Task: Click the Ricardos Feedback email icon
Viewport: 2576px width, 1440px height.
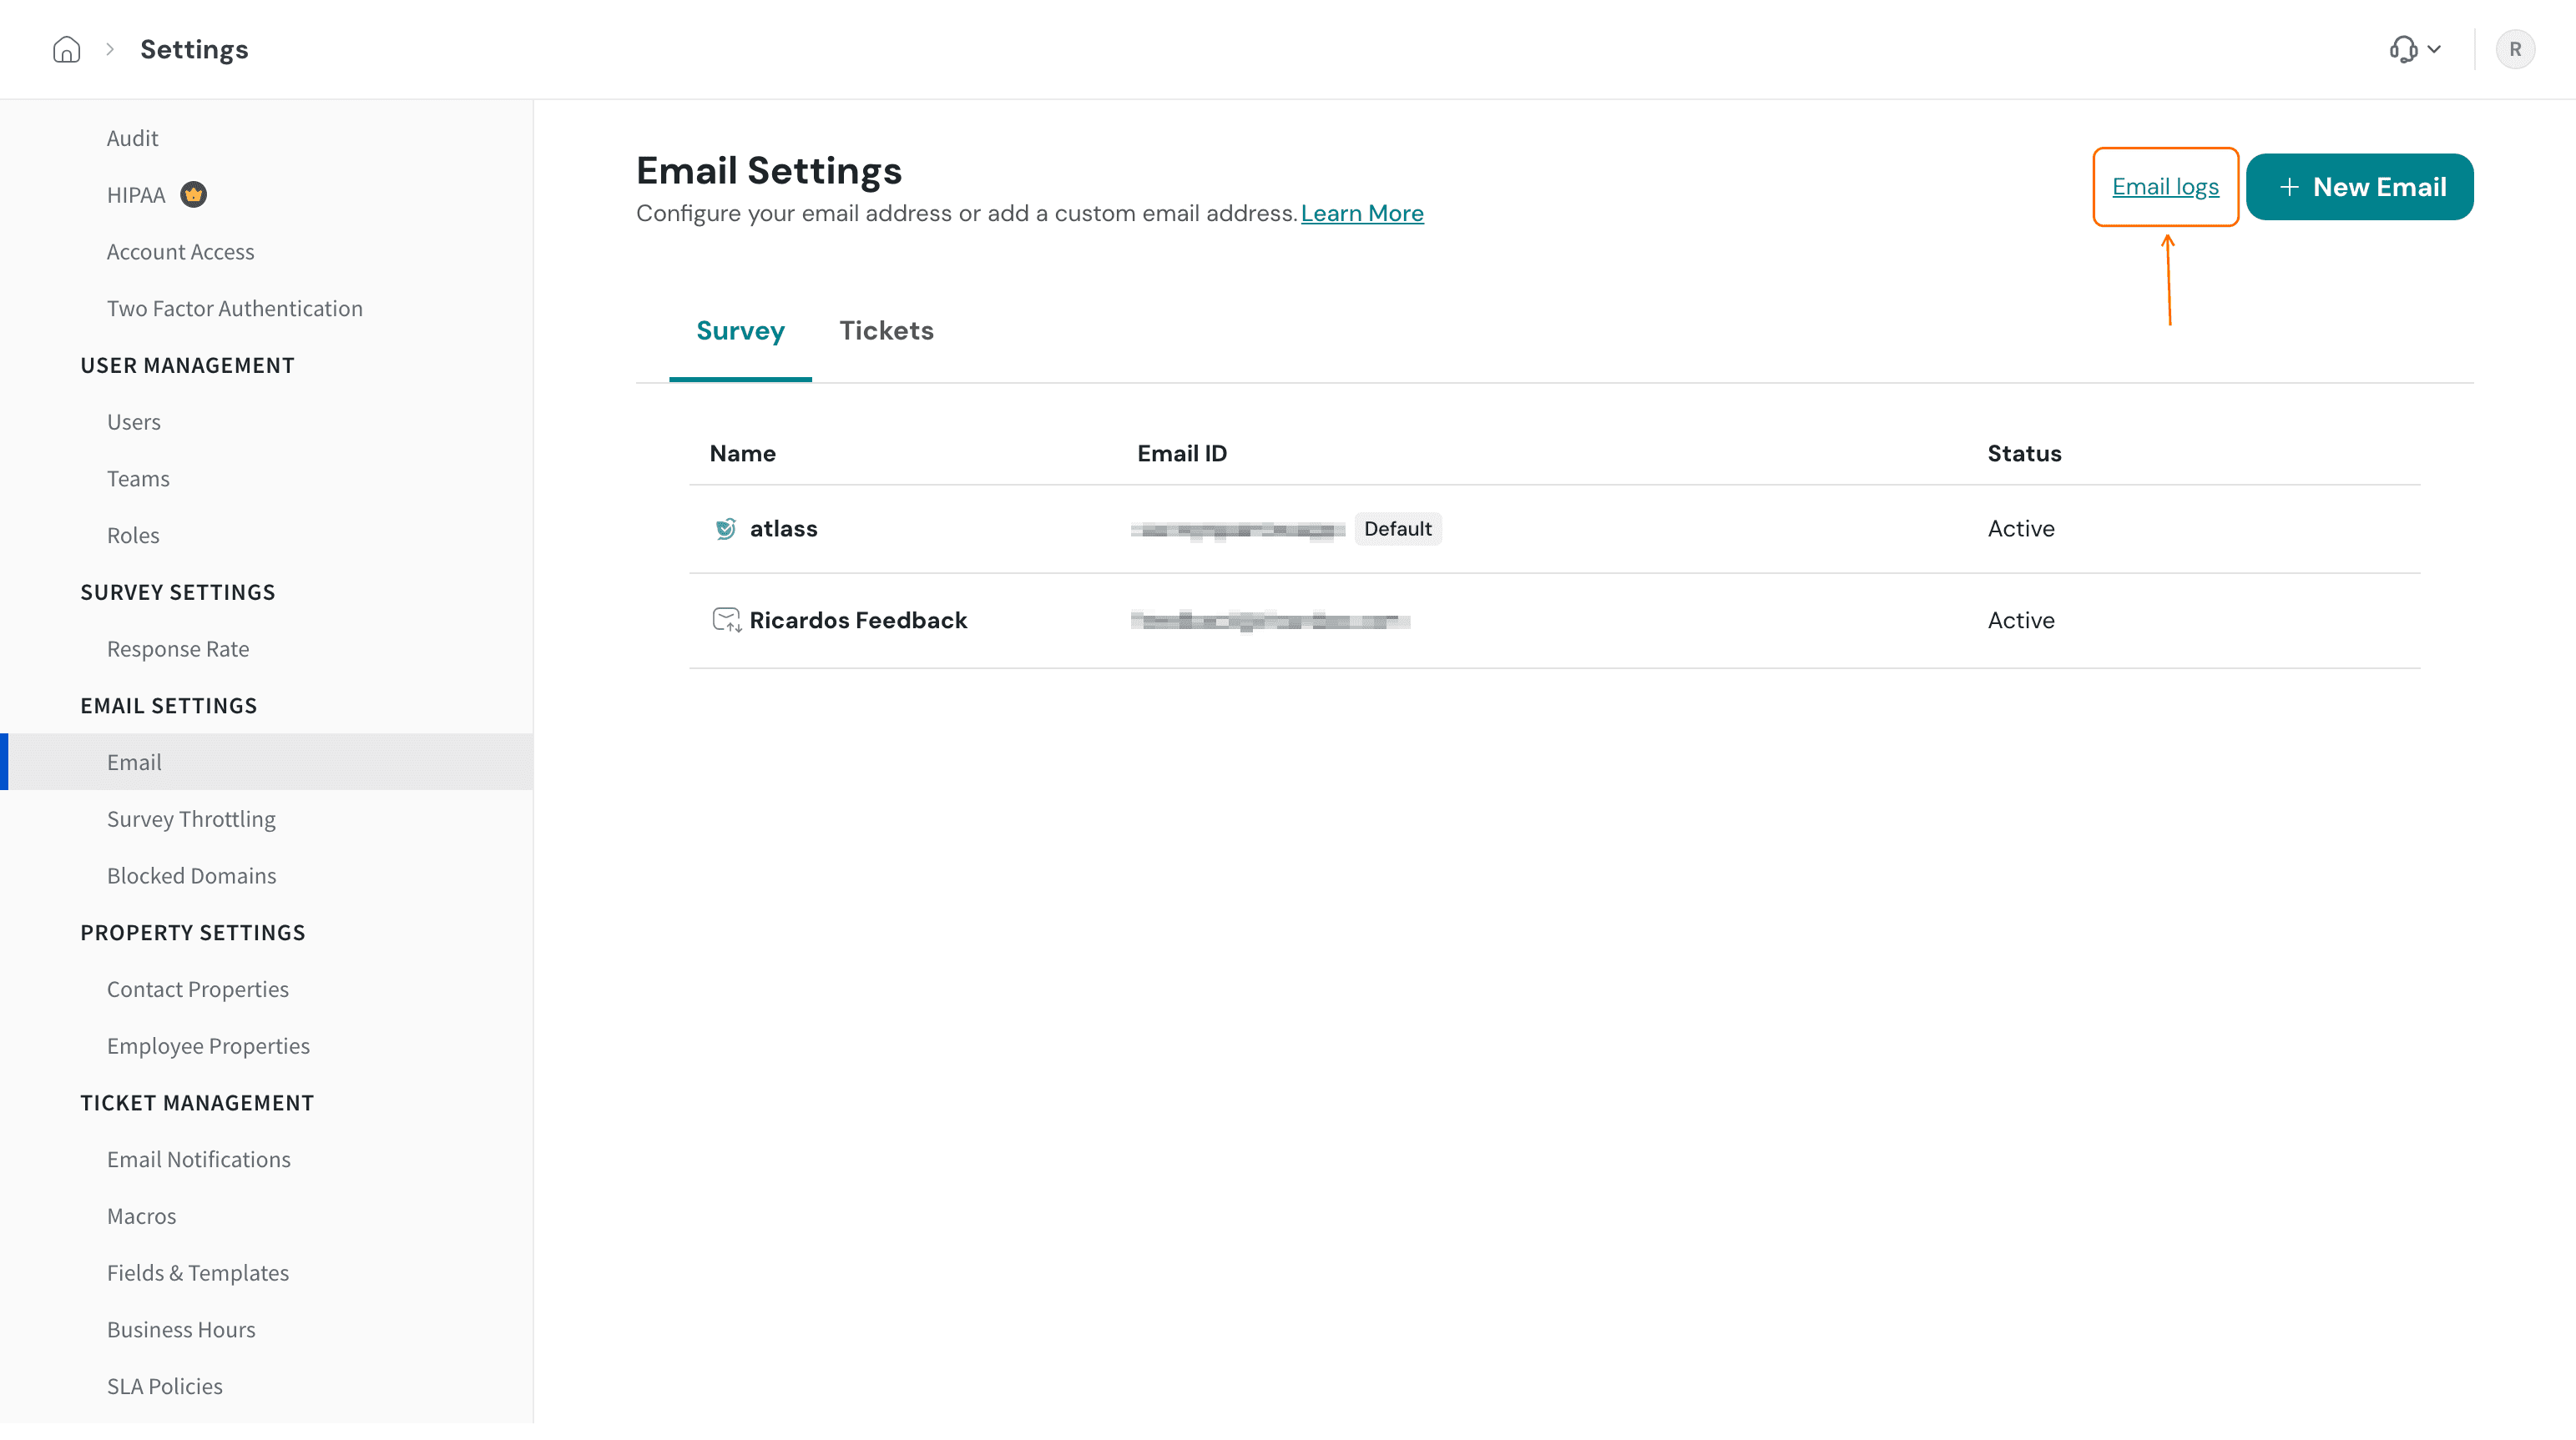Action: pos(726,621)
